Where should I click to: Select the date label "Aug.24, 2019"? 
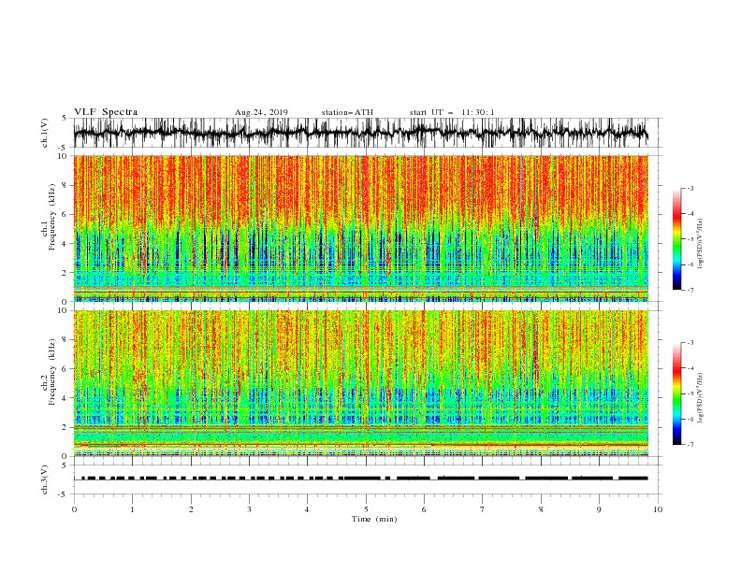click(x=261, y=112)
